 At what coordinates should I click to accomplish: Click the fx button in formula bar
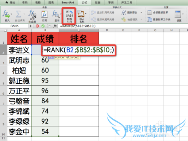coord(55,26)
